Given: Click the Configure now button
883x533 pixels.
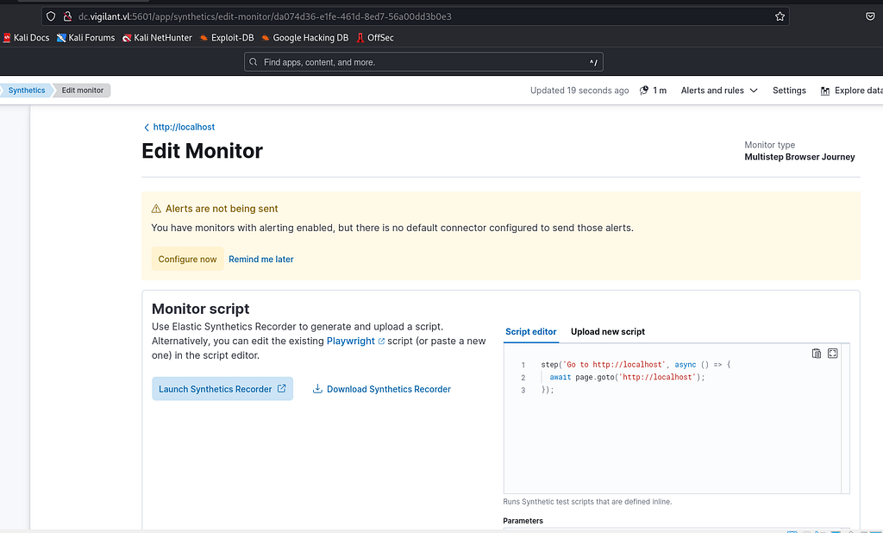Looking at the screenshot, I should point(187,260).
